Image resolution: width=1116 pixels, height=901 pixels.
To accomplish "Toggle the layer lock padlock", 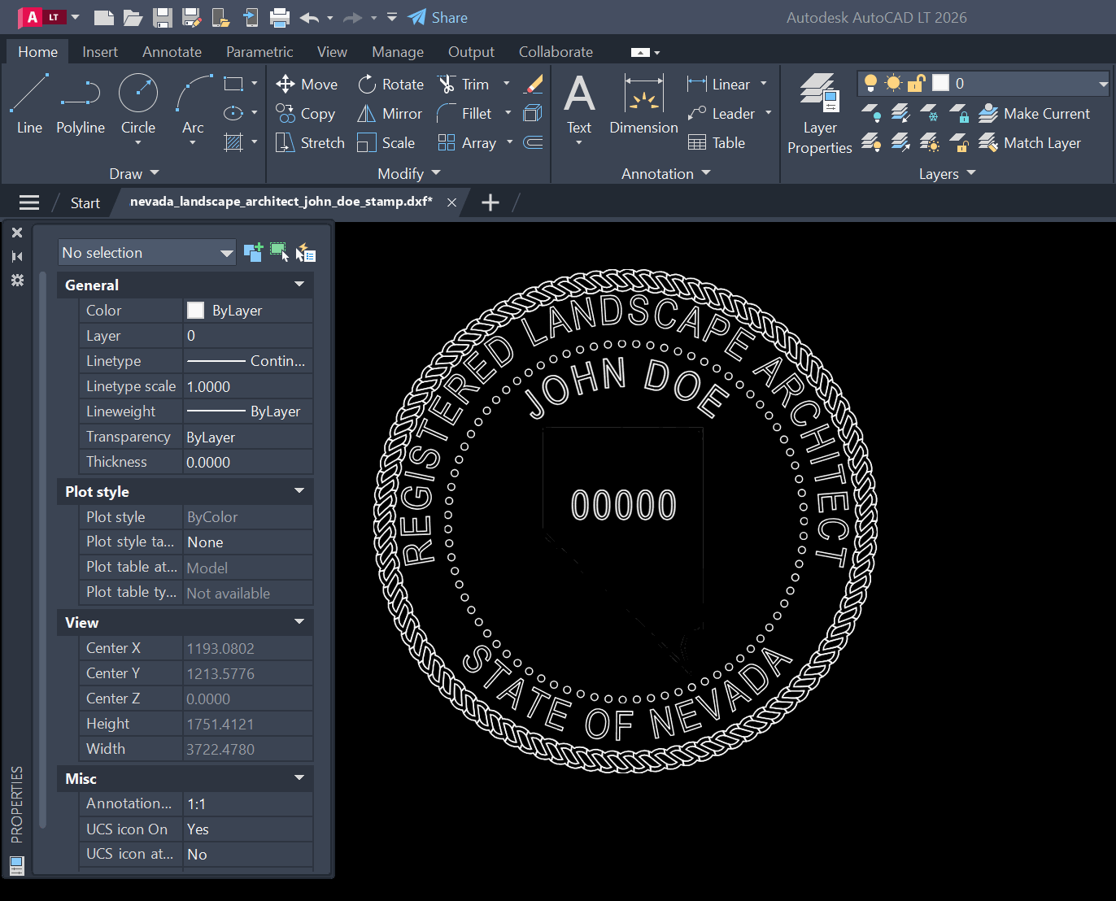I will pos(916,83).
